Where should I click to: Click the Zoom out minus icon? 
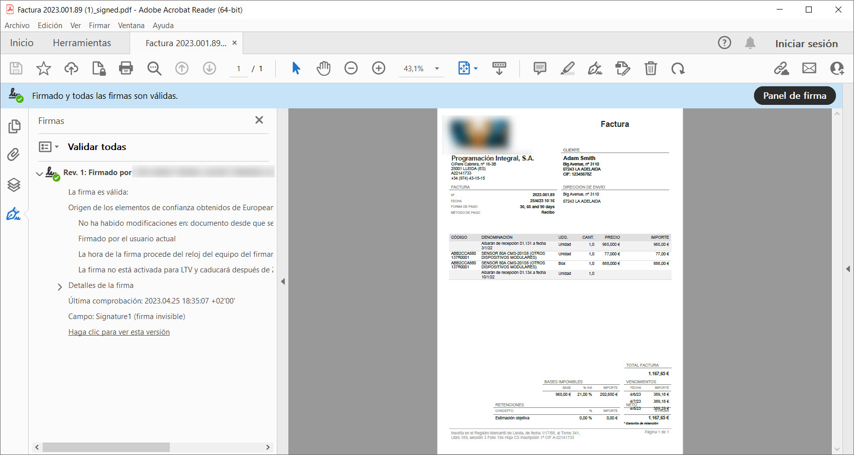tap(351, 68)
